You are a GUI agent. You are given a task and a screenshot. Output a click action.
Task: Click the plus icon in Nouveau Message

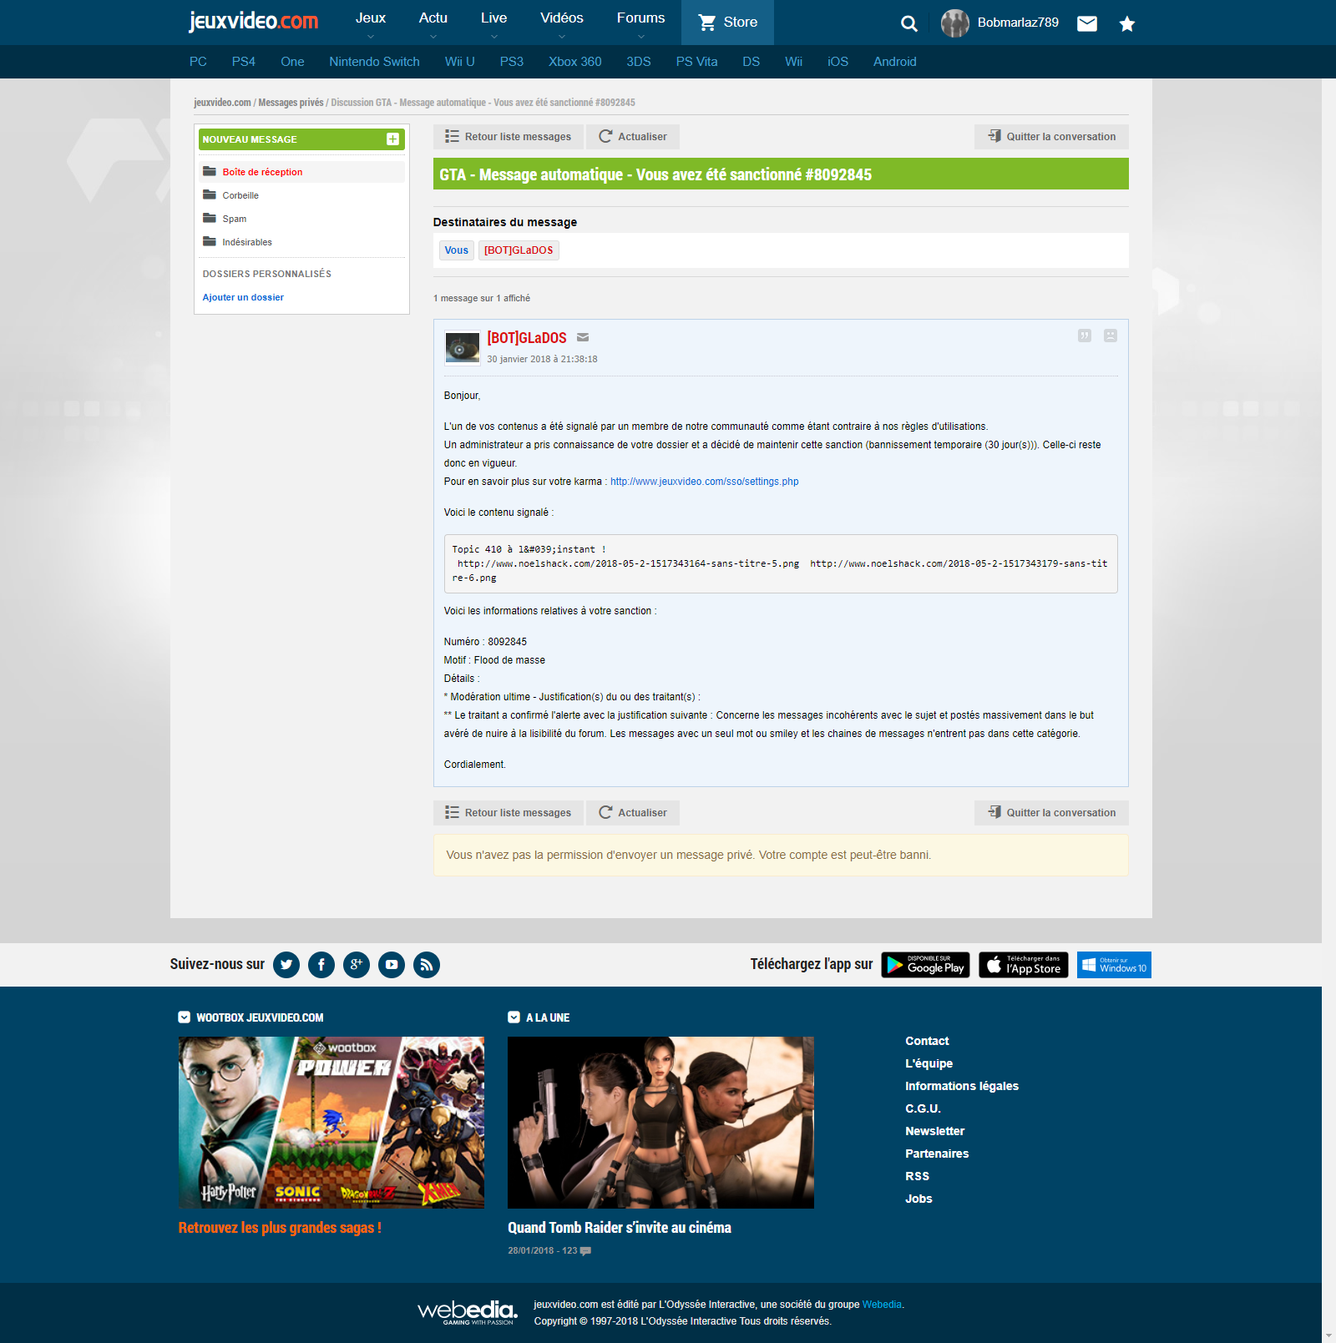[x=392, y=139]
